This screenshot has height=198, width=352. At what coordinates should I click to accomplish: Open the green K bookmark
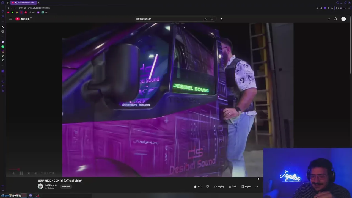click(x=12, y=12)
